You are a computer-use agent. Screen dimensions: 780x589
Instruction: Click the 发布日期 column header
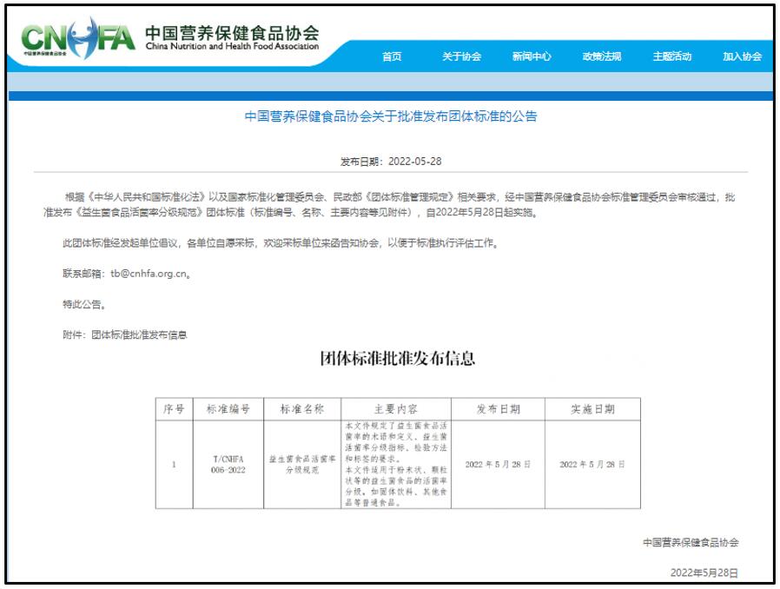point(498,409)
